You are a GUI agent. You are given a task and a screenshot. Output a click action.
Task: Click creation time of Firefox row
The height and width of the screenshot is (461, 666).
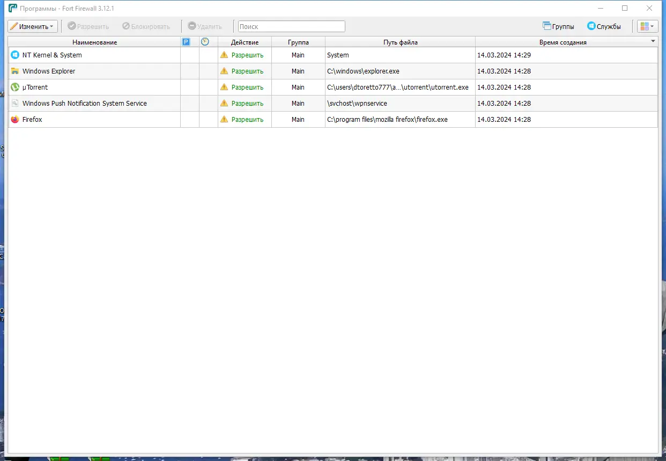tap(504, 120)
